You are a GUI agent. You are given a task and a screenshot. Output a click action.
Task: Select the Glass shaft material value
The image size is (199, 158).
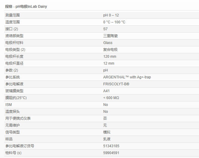click(x=108, y=43)
